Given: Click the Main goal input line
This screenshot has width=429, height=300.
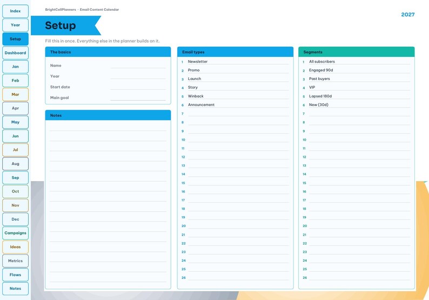Looking at the screenshot, I should pos(138,97).
